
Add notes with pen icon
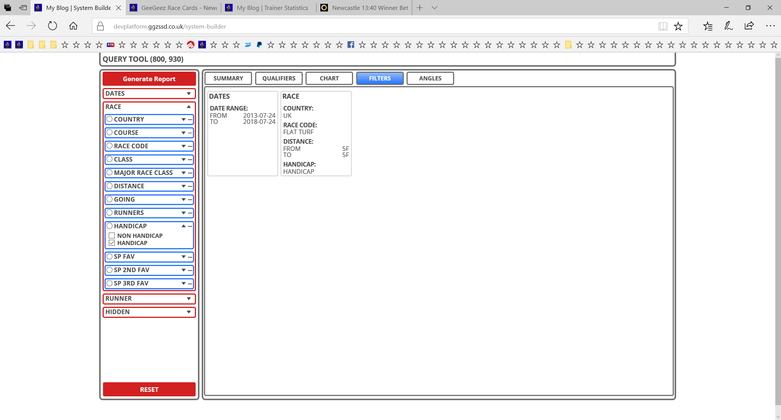[728, 26]
